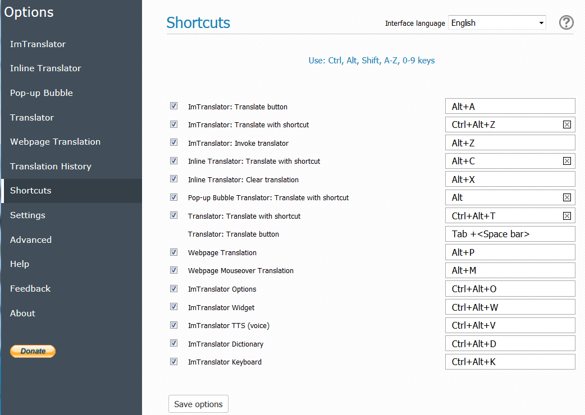Click the help question mark icon
The width and height of the screenshot is (585, 415).
[566, 23]
